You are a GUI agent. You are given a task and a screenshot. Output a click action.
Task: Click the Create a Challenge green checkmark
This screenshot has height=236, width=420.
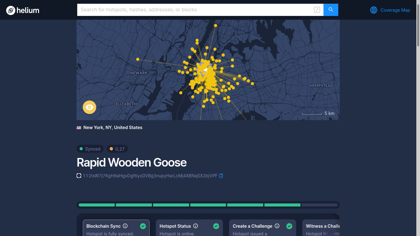[x=289, y=226]
